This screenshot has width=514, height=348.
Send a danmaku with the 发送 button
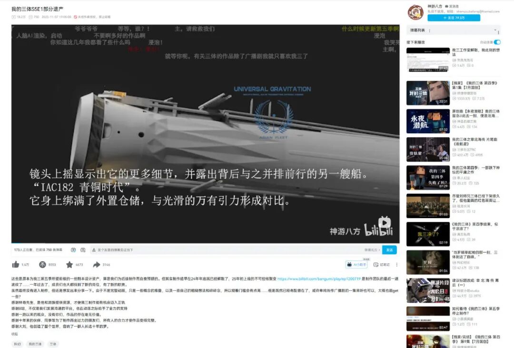[x=389, y=250]
